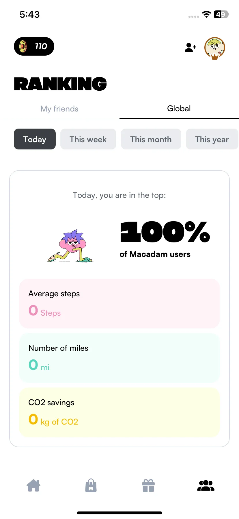Open the Number of miles card

119,358
